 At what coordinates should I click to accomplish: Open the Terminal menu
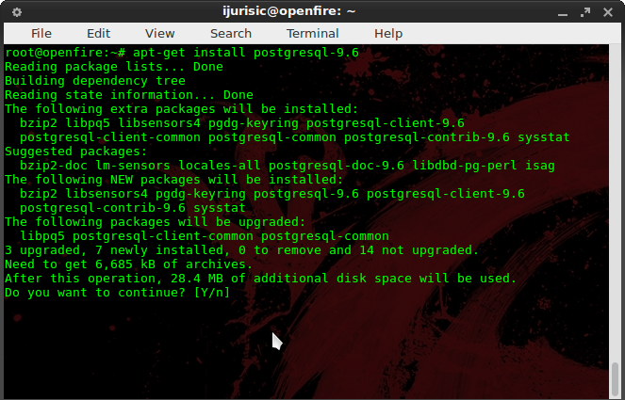coord(313,34)
